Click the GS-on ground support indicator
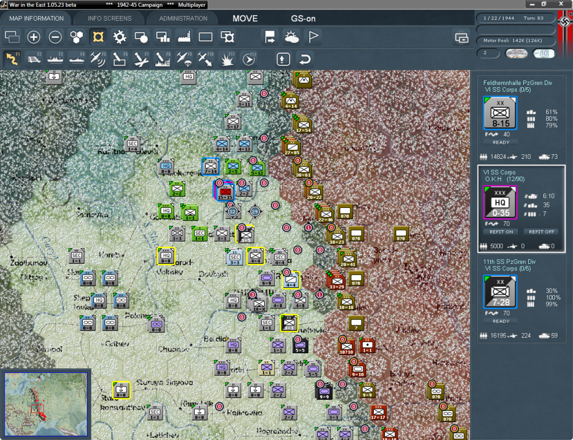Viewport: 573px width, 440px height. coord(303,18)
